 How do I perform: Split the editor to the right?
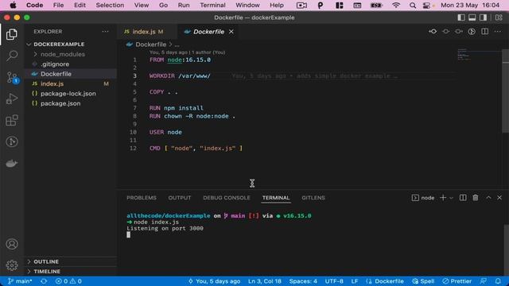pyautogui.click(x=484, y=32)
